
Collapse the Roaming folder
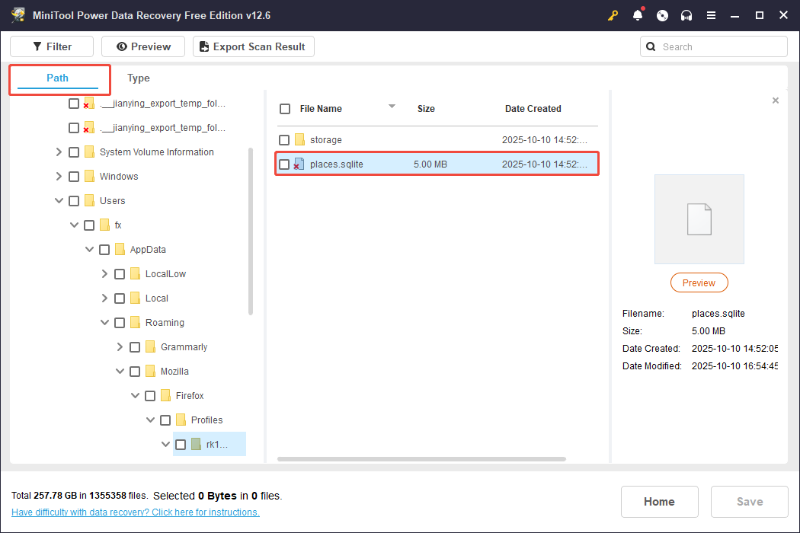tap(104, 322)
